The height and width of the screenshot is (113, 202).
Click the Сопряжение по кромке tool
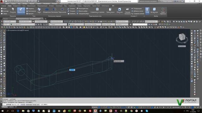coord(97,10)
